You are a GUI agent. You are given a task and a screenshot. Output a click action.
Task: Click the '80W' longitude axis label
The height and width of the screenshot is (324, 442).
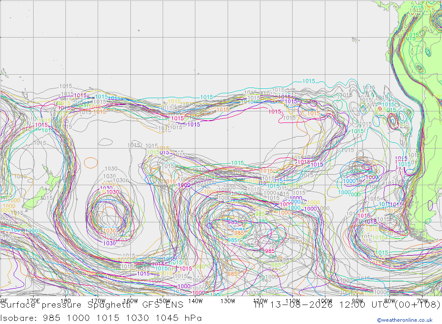pyautogui.click(x=390, y=301)
